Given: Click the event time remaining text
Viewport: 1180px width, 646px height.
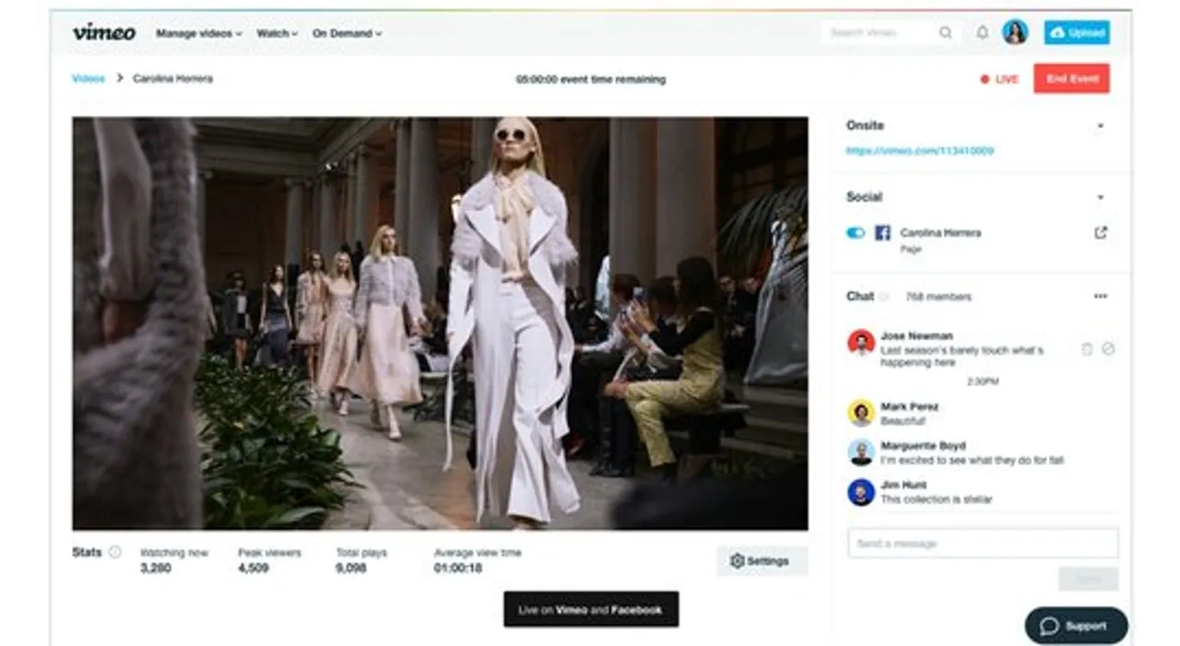Looking at the screenshot, I should 591,79.
